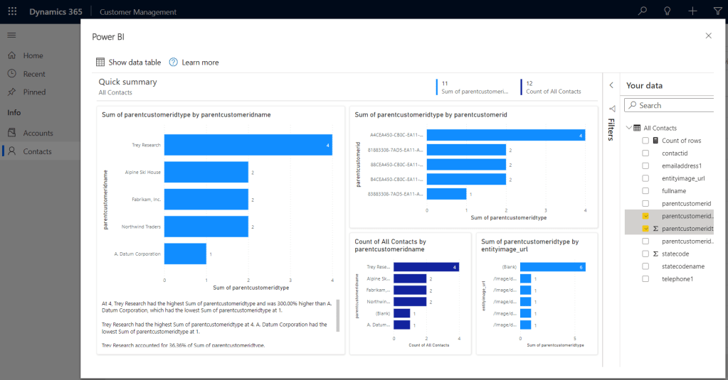Viewport: 728px width, 380px height.
Task: Click the Learn more question mark icon
Action: pos(174,63)
